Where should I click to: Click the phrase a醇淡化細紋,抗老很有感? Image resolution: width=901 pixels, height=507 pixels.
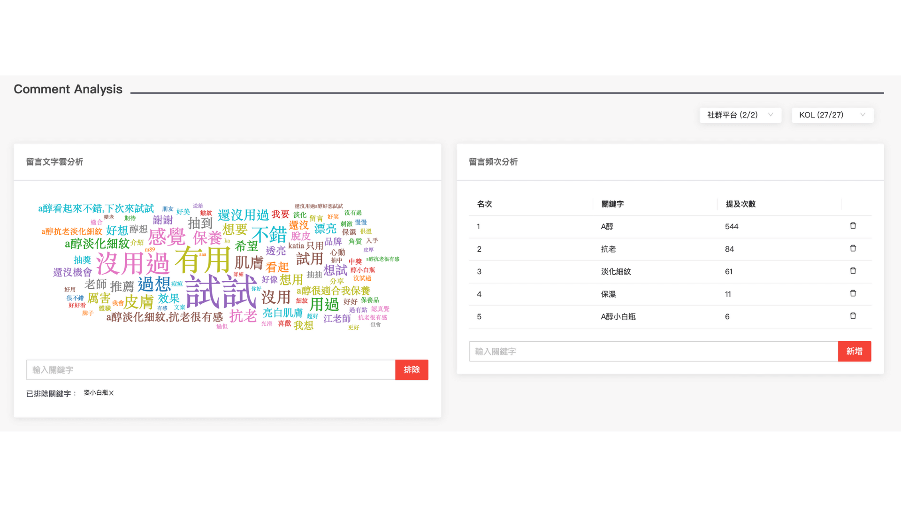pyautogui.click(x=164, y=317)
